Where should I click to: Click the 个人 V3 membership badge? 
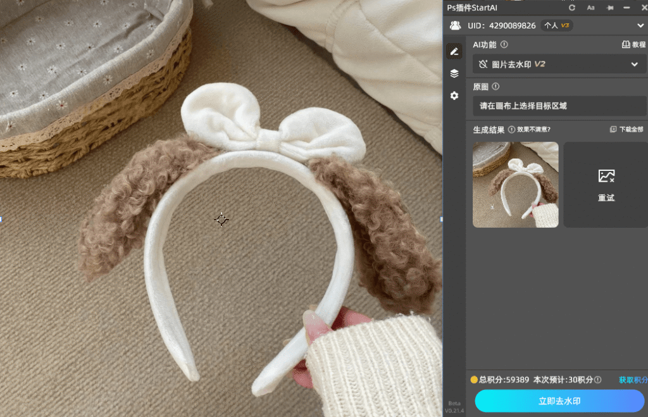pos(558,26)
